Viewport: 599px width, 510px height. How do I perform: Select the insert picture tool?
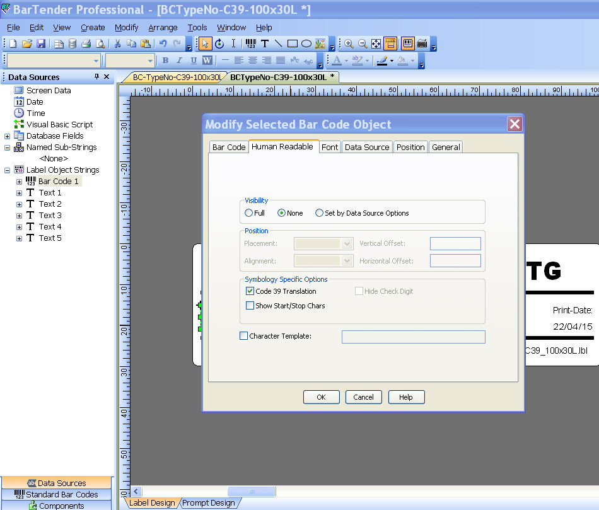pyautogui.click(x=320, y=43)
